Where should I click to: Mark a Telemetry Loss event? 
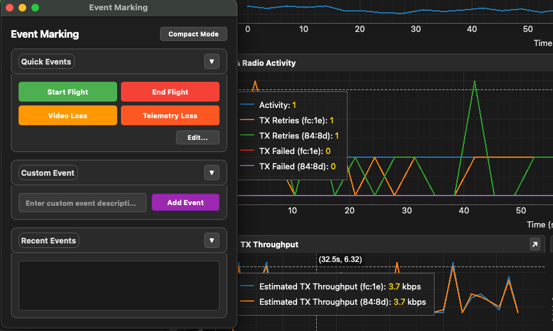point(170,116)
